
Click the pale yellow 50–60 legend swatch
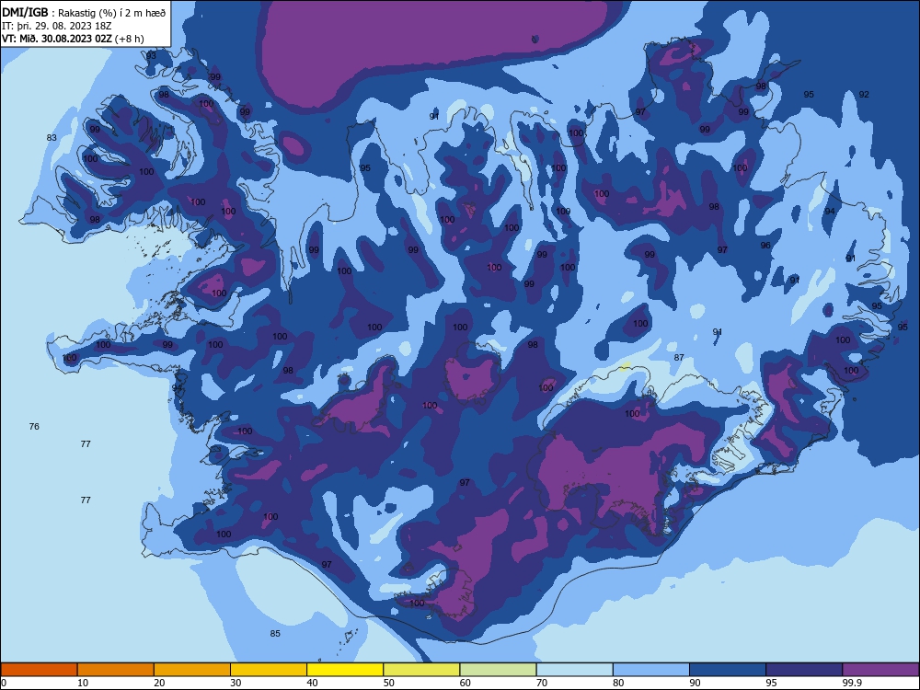tap(421, 670)
